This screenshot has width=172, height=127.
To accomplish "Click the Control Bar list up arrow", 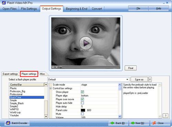I will [x=46, y=84].
